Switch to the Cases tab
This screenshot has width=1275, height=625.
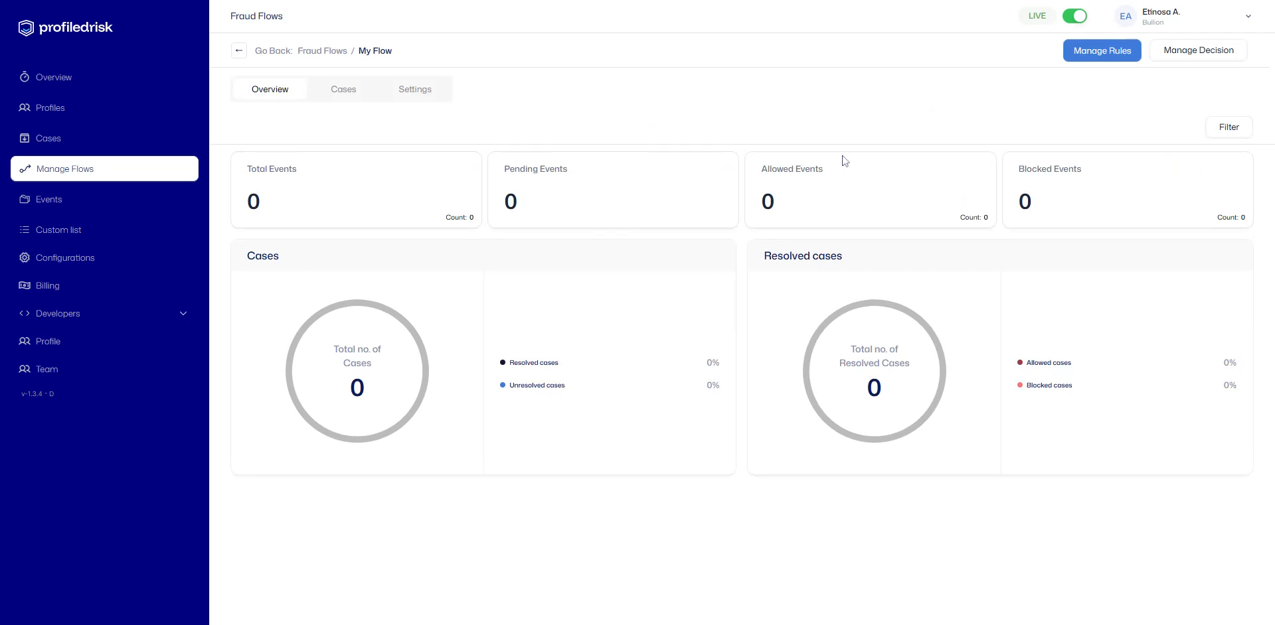click(343, 89)
